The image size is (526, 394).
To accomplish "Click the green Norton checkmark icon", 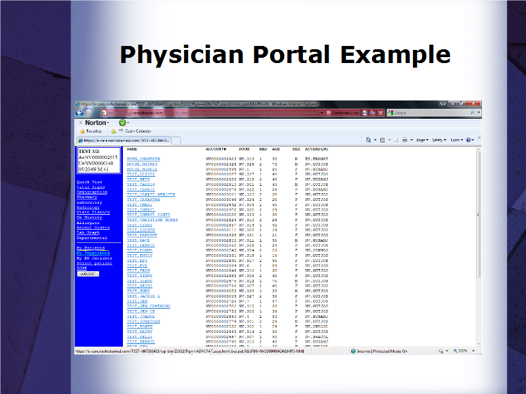I will (x=122, y=122).
